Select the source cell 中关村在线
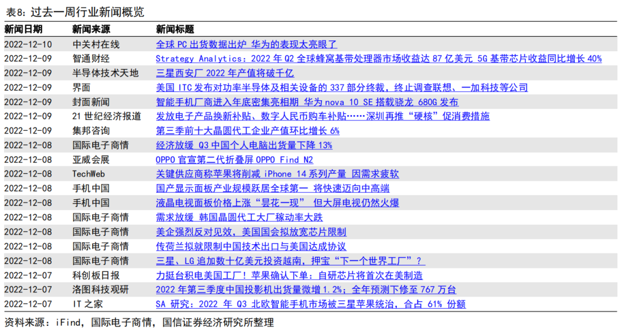Image resolution: width=622 pixels, height=334 pixels. click(x=96, y=44)
